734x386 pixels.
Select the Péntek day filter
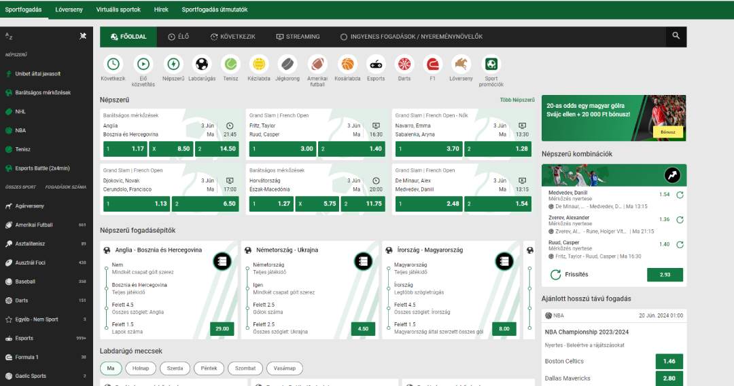click(x=209, y=368)
